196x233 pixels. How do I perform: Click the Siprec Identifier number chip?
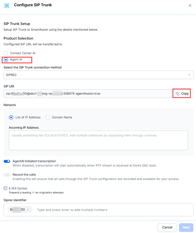tap(18, 209)
